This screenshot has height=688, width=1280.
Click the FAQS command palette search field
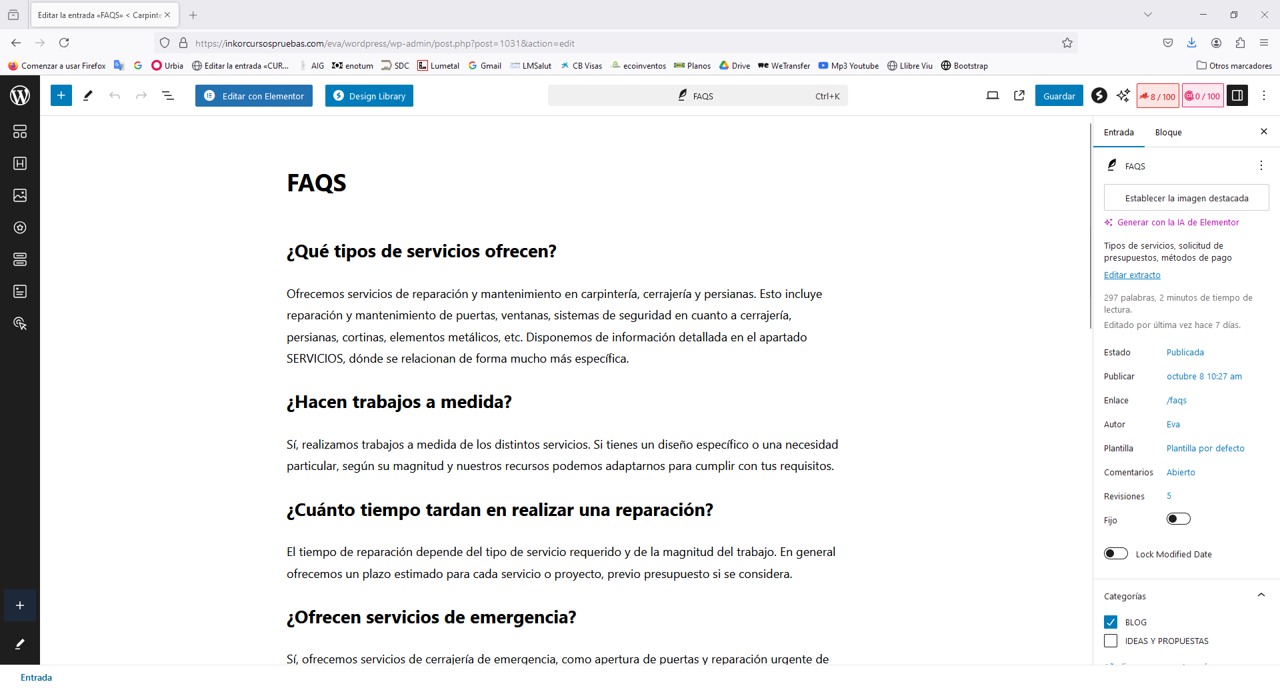(x=697, y=96)
